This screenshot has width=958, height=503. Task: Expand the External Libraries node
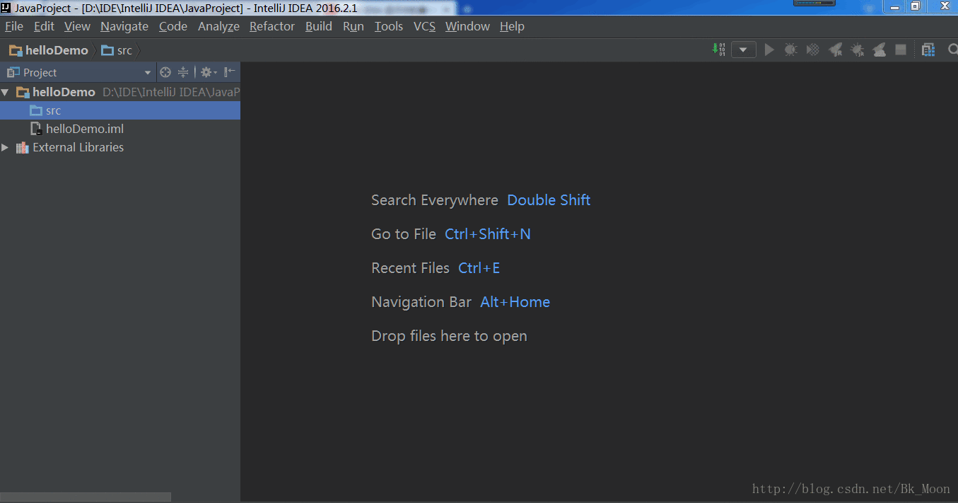pos(5,147)
